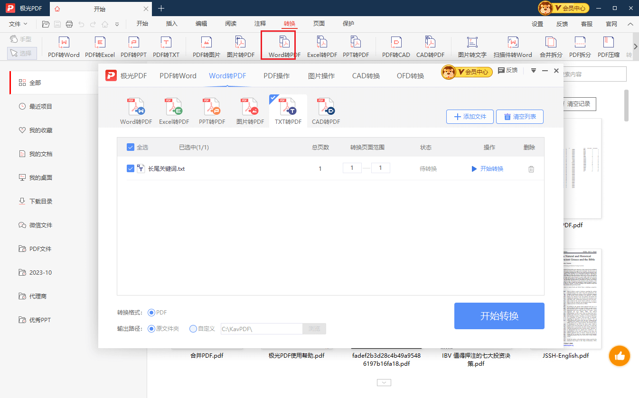Click the 添加文件 button

pyautogui.click(x=470, y=116)
